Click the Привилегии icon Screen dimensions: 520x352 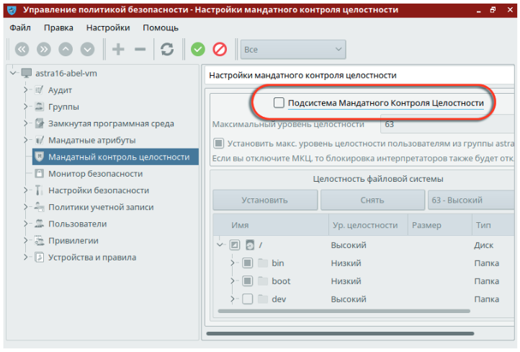click(39, 240)
